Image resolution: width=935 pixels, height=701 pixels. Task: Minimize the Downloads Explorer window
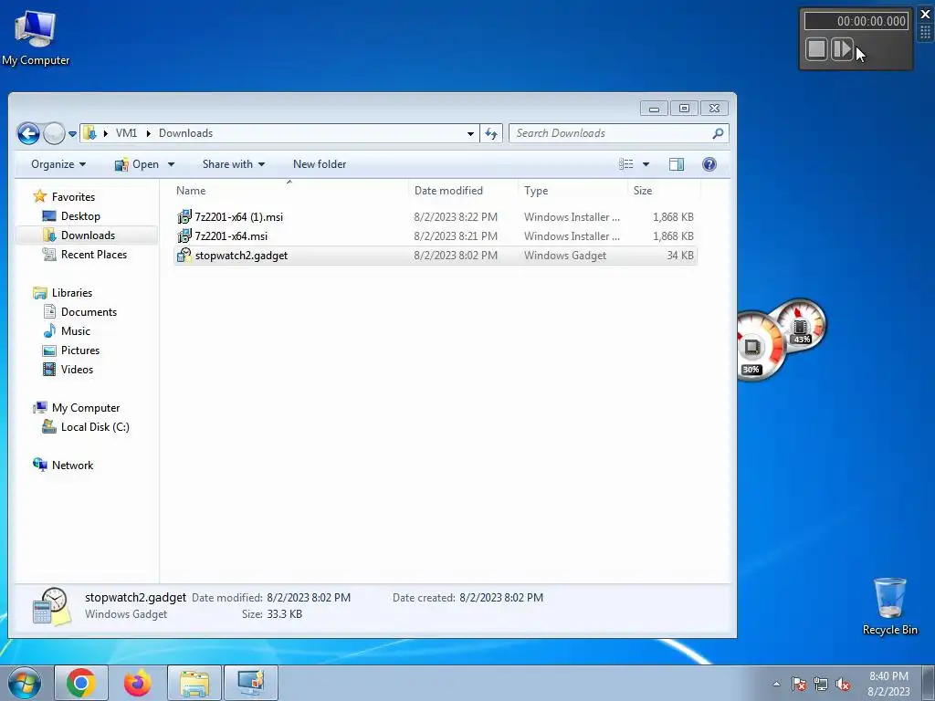pos(654,109)
